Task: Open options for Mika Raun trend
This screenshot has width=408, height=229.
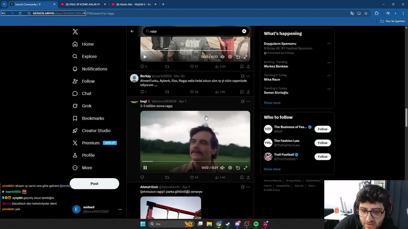Action: 329,76
